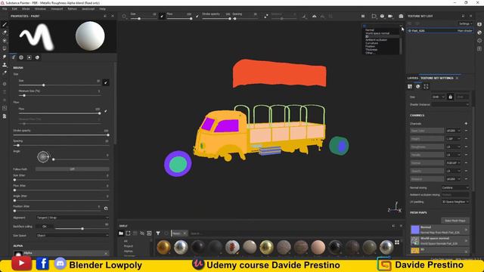Select the Material Picker tool
Viewport: 484px width, 272px height.
coord(5,73)
